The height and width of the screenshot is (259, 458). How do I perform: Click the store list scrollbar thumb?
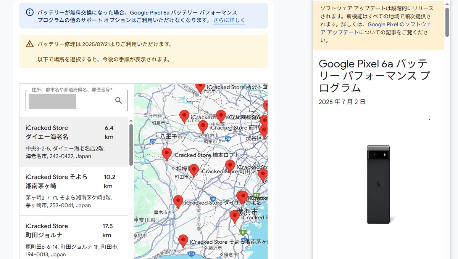[131, 145]
